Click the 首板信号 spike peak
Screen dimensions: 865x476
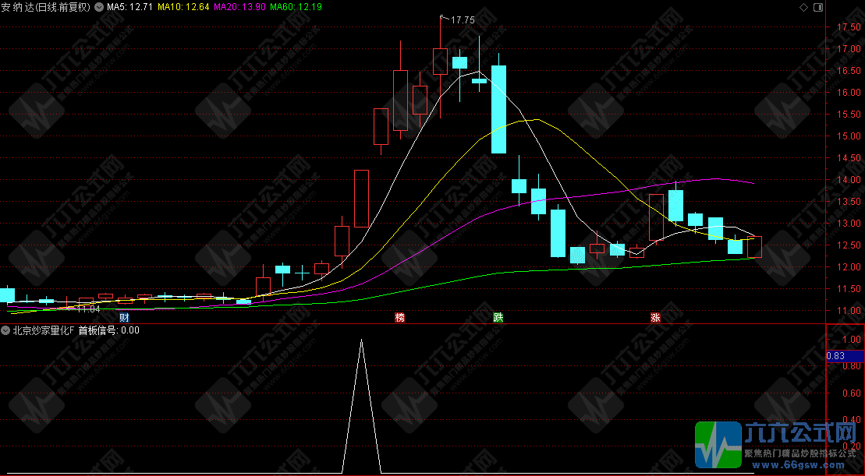click(361, 340)
